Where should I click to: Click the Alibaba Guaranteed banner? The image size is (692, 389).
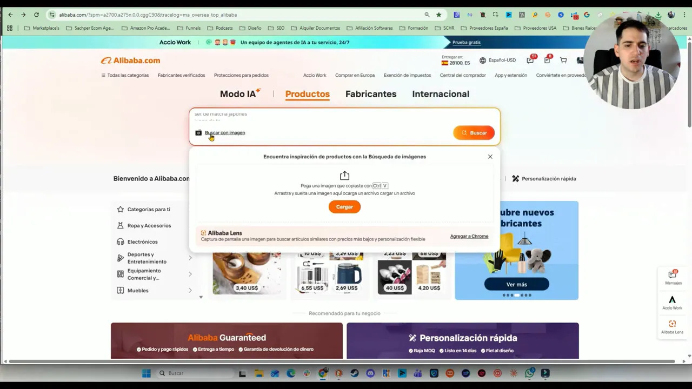(x=227, y=341)
